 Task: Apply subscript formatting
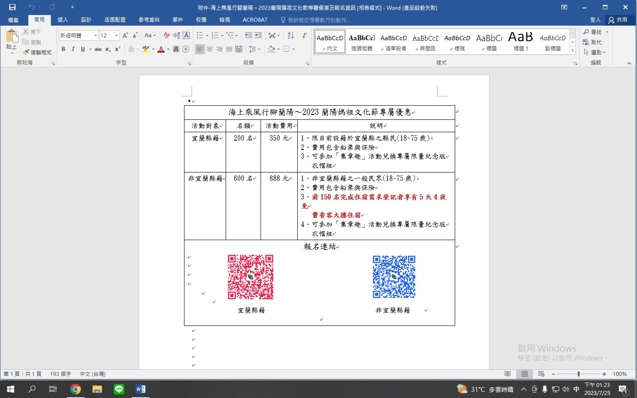108,49
